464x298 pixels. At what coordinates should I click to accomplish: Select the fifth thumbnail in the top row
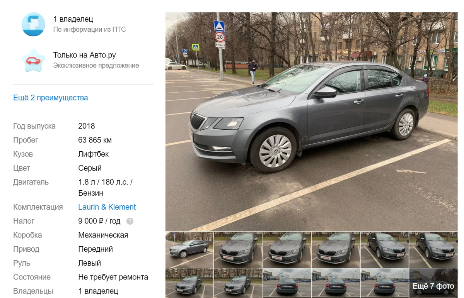click(x=384, y=250)
